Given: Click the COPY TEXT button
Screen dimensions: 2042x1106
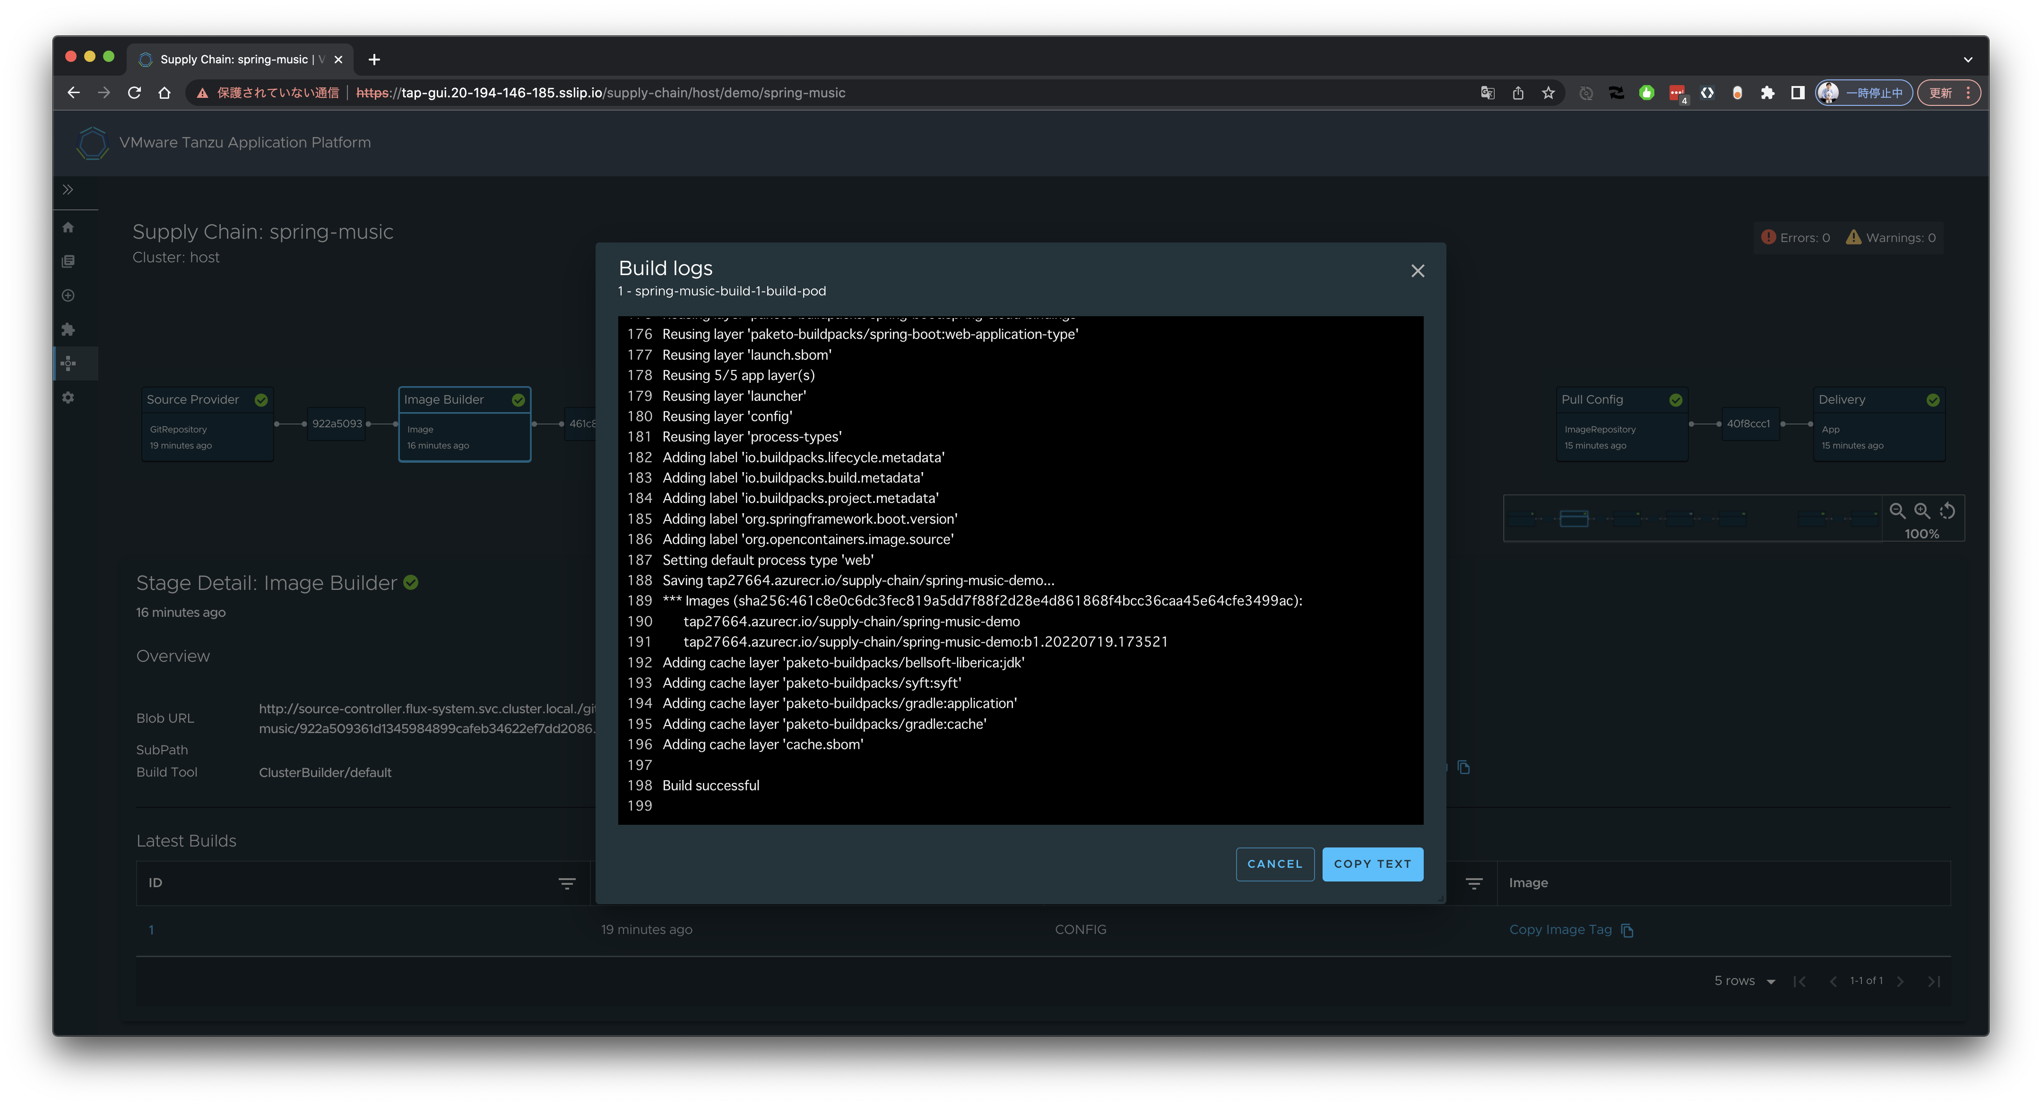Looking at the screenshot, I should [x=1372, y=864].
